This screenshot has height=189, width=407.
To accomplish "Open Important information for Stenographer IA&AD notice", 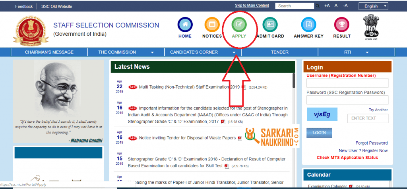I will (x=207, y=115).
